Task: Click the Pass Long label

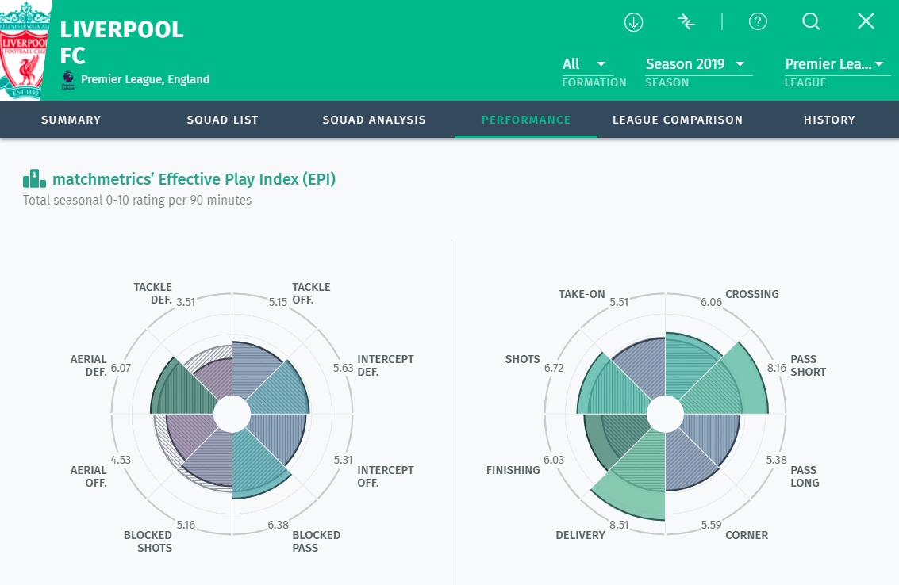Action: tap(805, 476)
